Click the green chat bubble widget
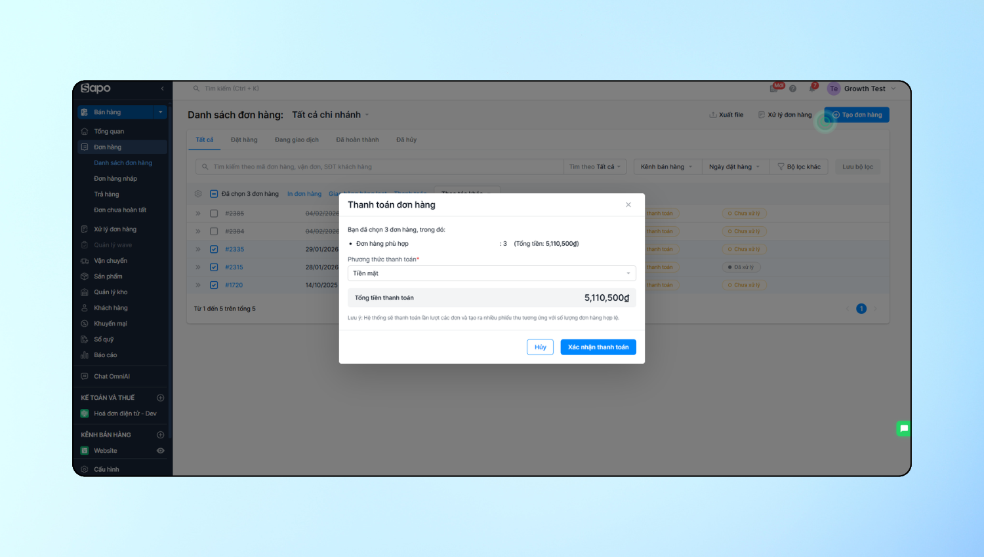 [903, 429]
